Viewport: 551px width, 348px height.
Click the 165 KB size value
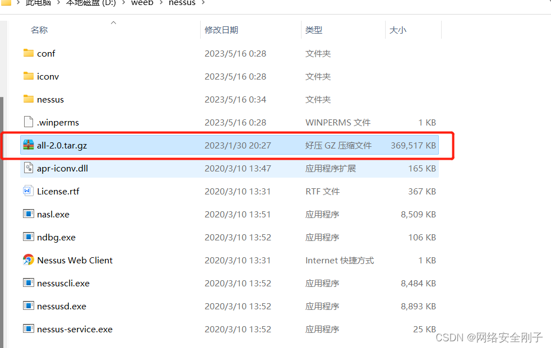pos(422,169)
